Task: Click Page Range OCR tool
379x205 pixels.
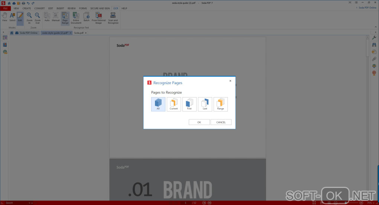Action: (65, 18)
